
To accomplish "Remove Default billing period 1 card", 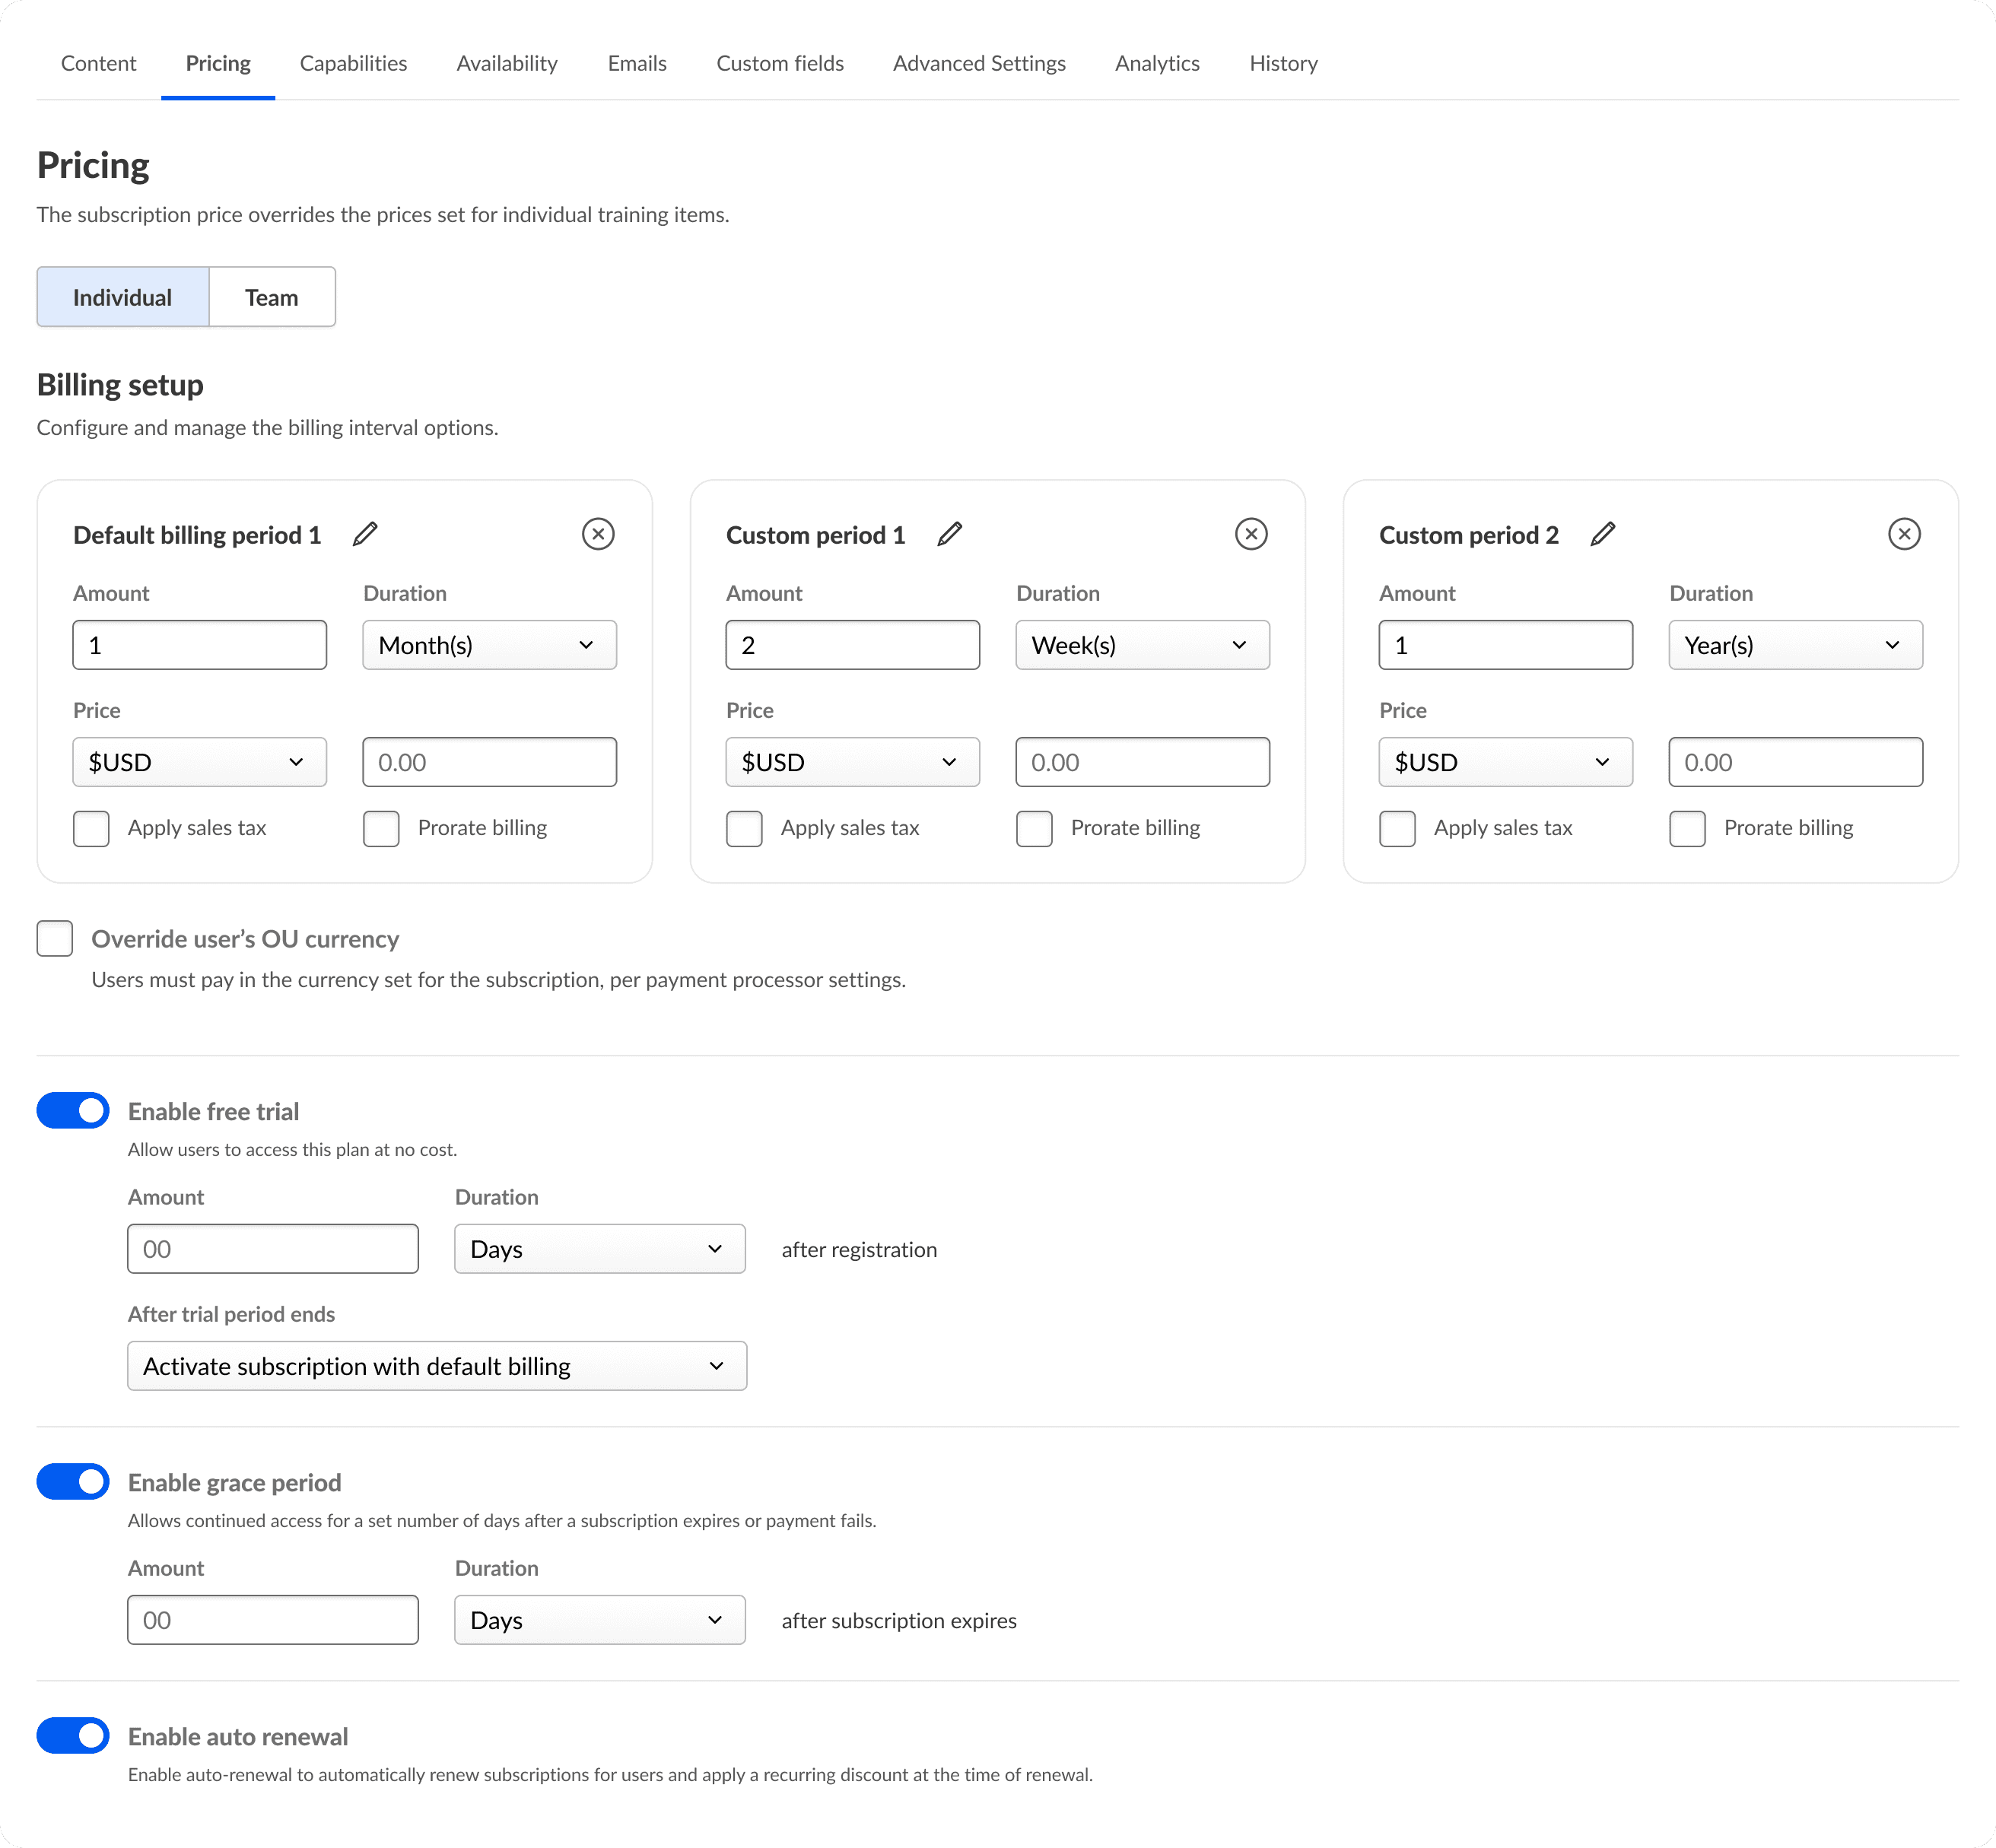I will [598, 534].
